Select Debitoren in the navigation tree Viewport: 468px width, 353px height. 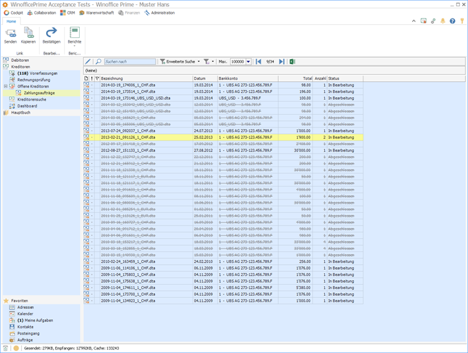pyautogui.click(x=20, y=61)
